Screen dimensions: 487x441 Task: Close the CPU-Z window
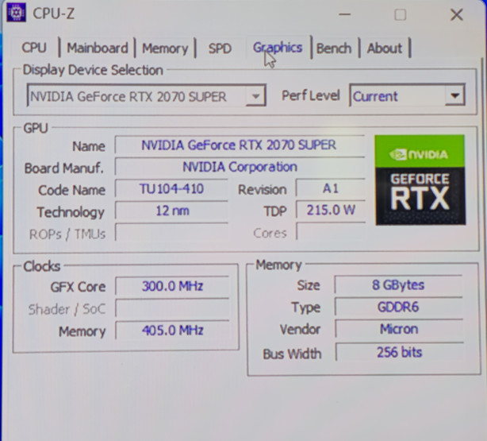pyautogui.click(x=456, y=14)
